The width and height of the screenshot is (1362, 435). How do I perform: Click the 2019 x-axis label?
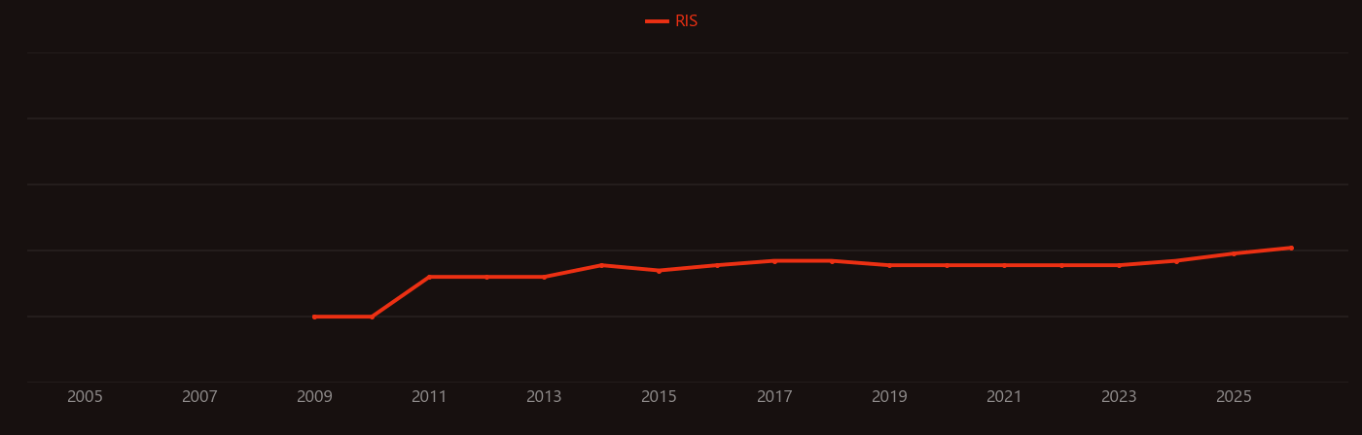pyautogui.click(x=889, y=397)
